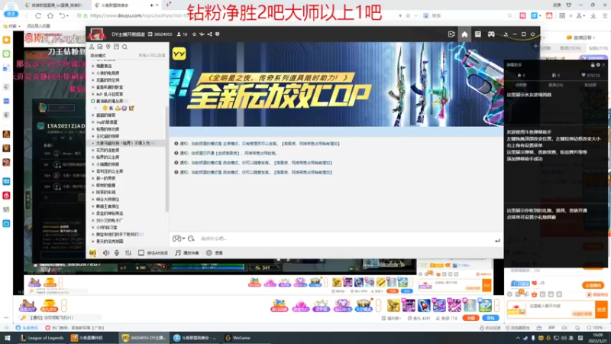The height and width of the screenshot is (344, 611).
Task: Open the 直播回看 link on Douyu page
Action: pos(580,37)
